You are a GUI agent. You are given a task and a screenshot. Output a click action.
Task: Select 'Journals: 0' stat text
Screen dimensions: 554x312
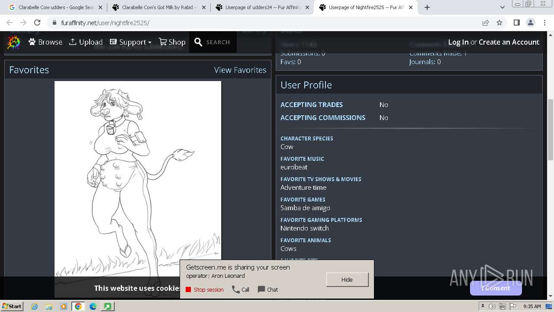[x=425, y=62]
